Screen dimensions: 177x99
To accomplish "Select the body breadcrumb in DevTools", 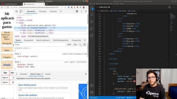I will [24, 36].
